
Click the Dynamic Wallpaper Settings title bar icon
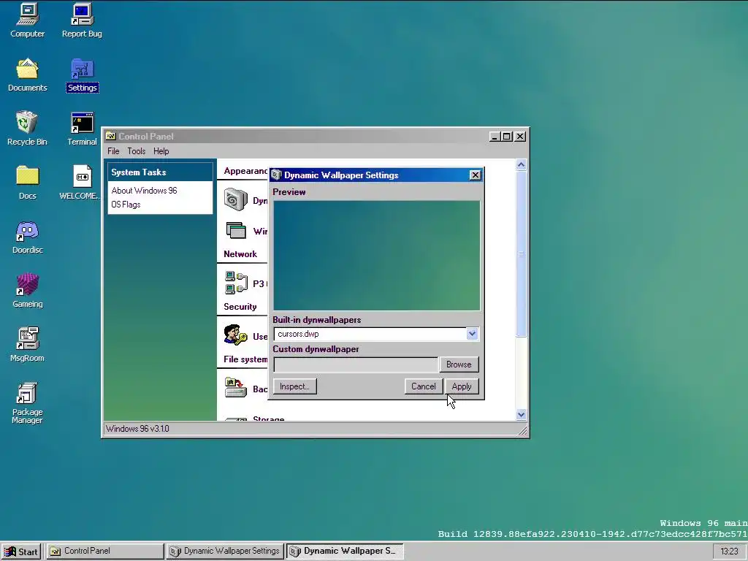pos(277,175)
